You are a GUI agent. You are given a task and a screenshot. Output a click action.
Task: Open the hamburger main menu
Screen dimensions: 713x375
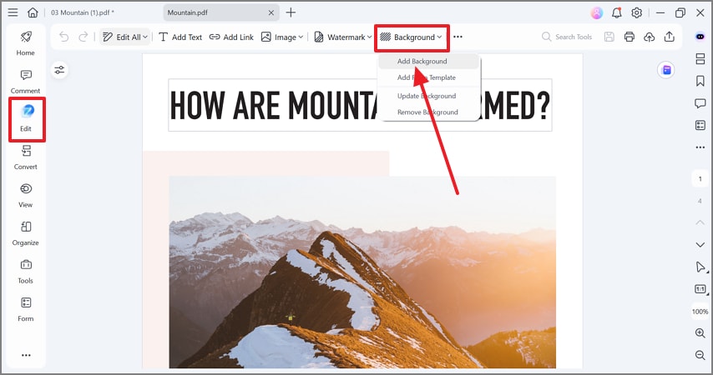pyautogui.click(x=13, y=12)
